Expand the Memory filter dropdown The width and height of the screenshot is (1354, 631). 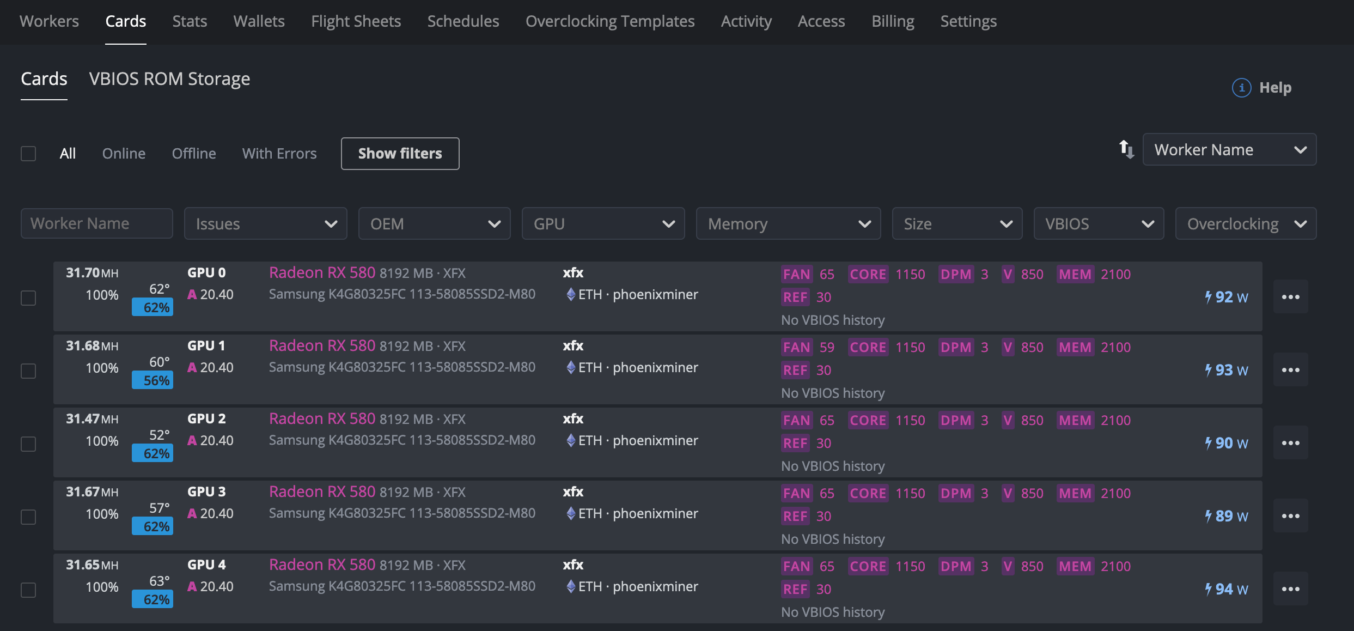(x=788, y=224)
